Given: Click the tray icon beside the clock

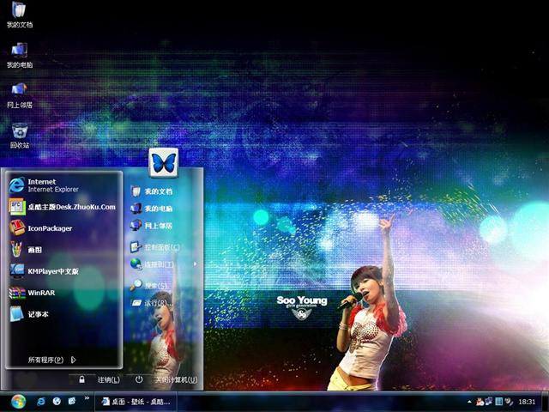Looking at the screenshot, I should pyautogui.click(x=509, y=402).
